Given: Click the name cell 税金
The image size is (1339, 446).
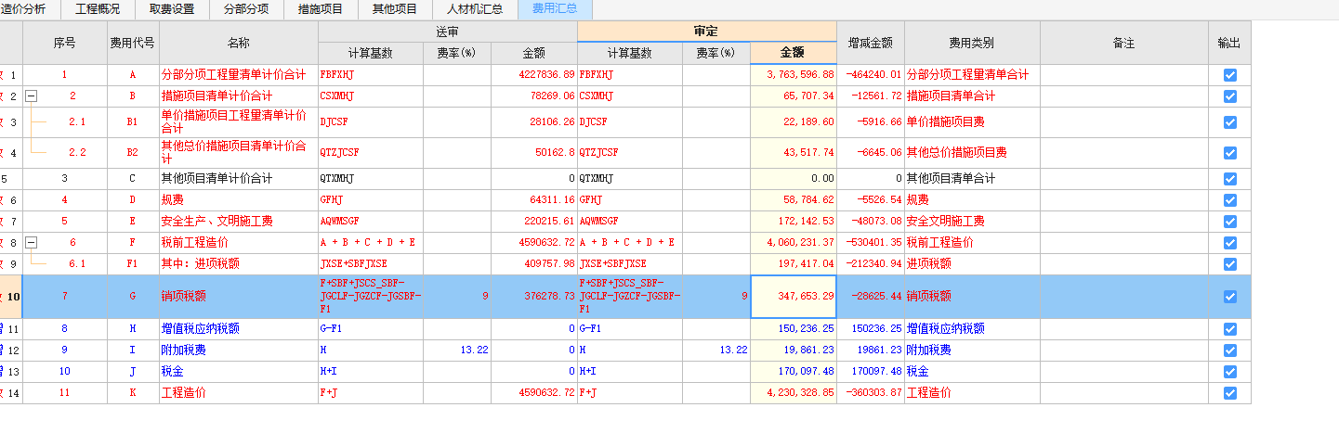Looking at the screenshot, I should [239, 372].
